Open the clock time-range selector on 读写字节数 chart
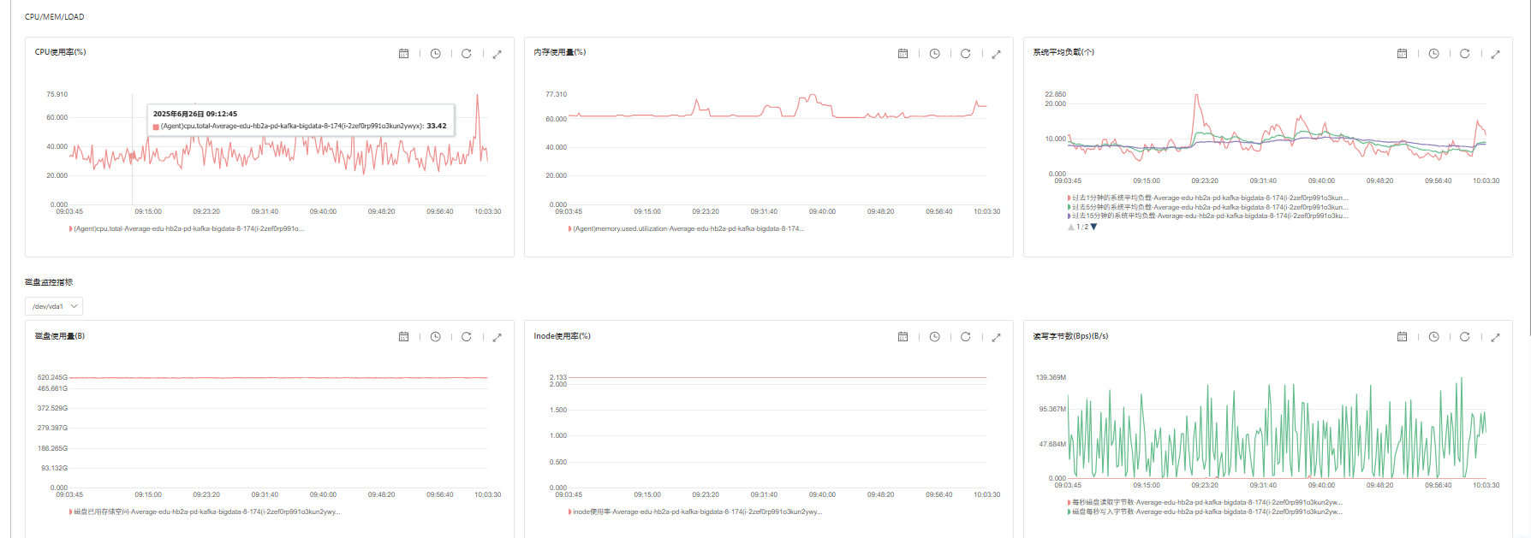The width and height of the screenshot is (1531, 538). 1433,337
